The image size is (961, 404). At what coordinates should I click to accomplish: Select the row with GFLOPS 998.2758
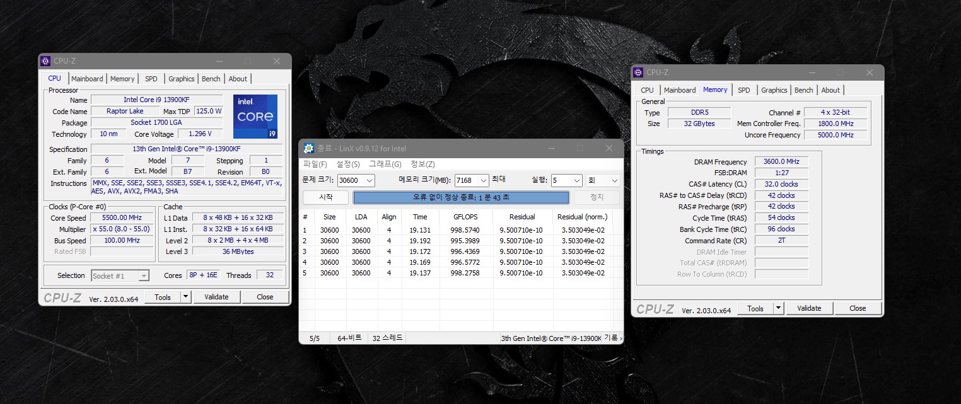click(x=460, y=273)
